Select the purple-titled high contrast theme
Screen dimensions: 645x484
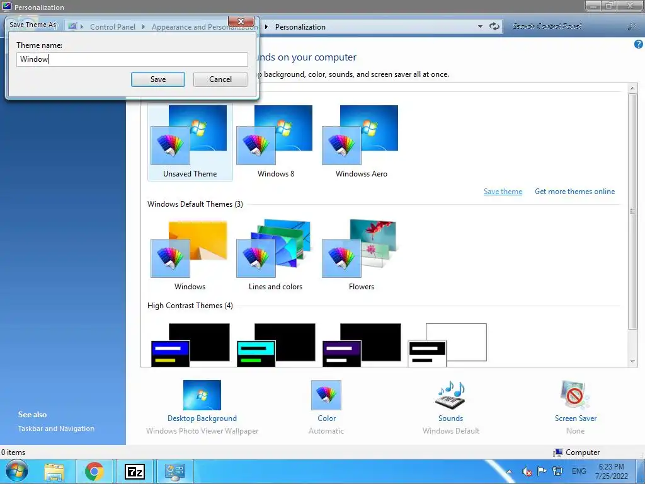[361, 345]
